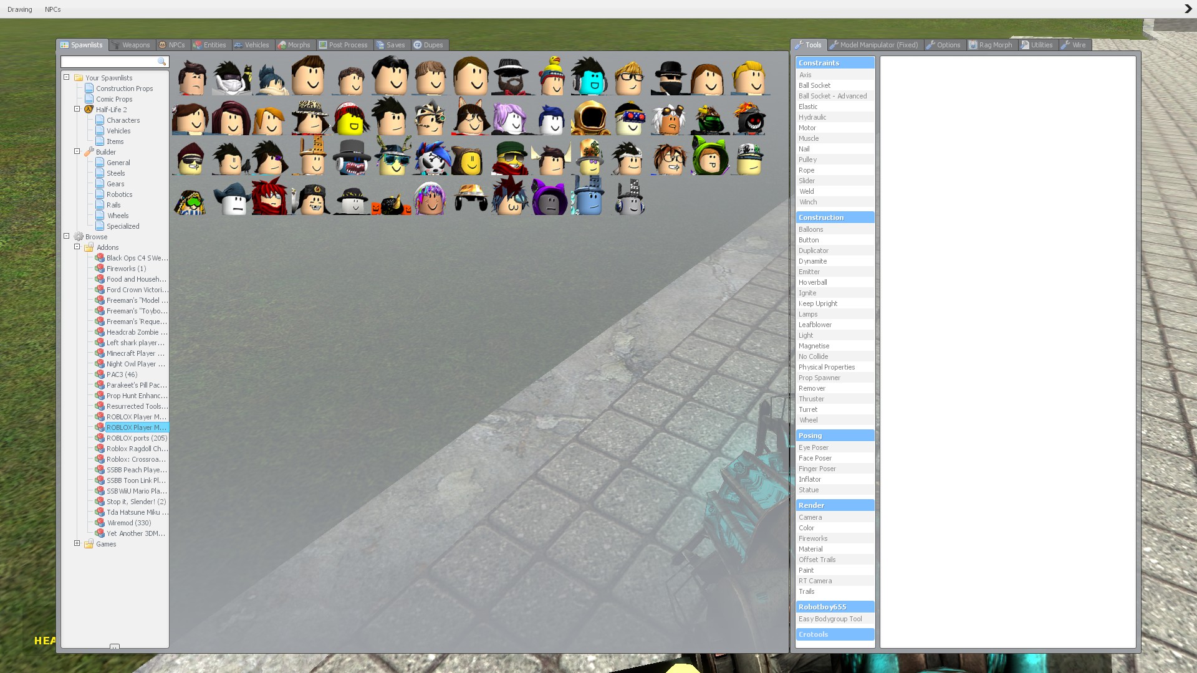Spawn the character with dollar-sign top hat
This screenshot has height=673, width=1197.
click(590, 155)
